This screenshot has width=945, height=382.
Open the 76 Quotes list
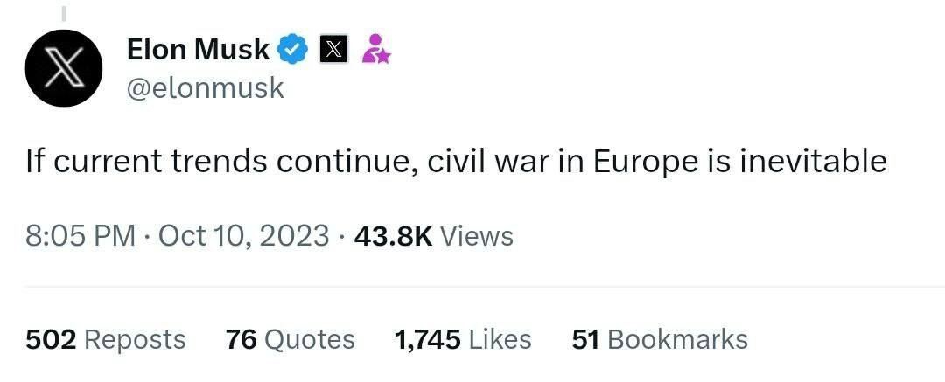click(x=290, y=339)
